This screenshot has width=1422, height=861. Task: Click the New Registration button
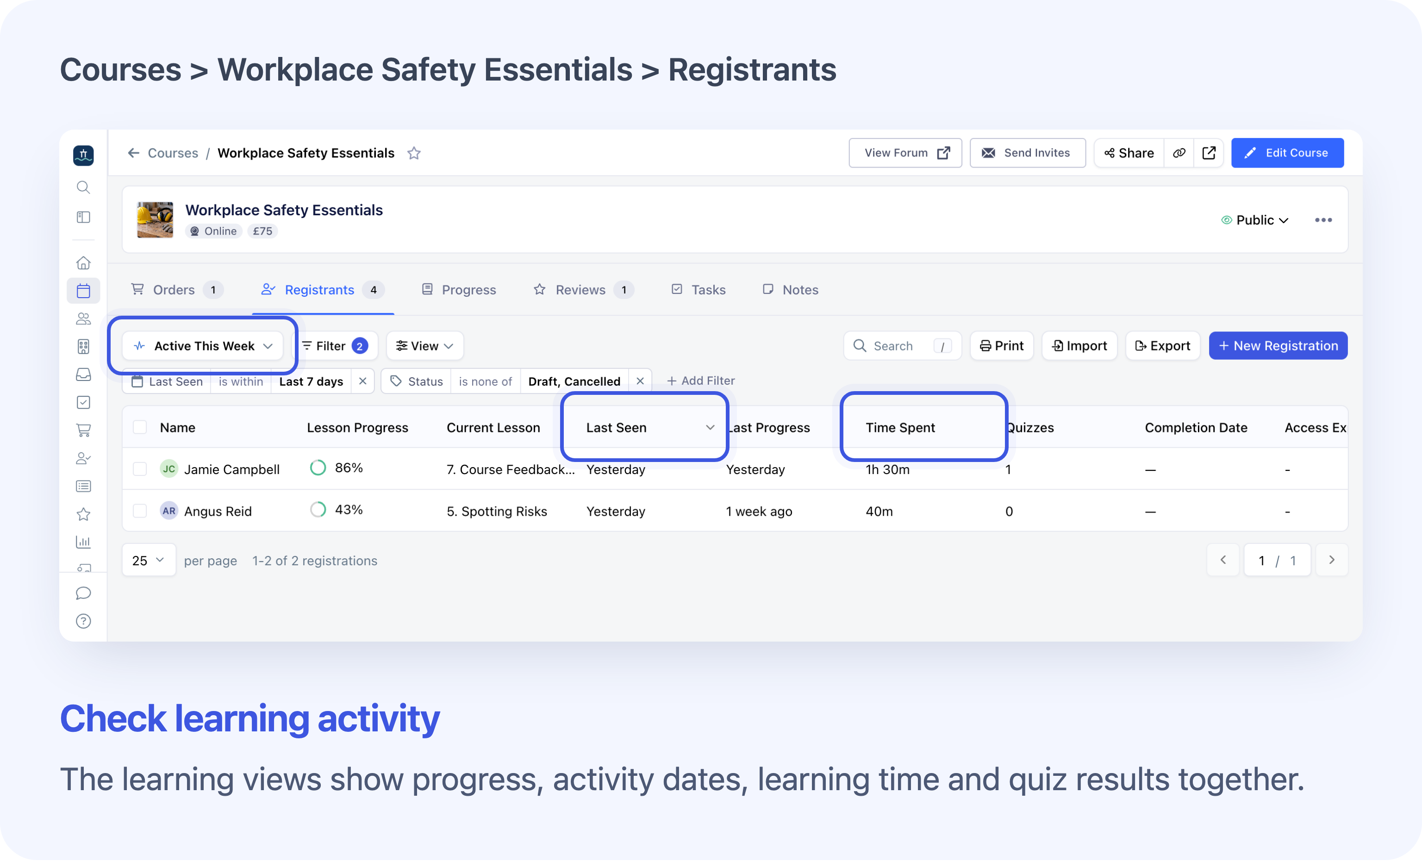[1278, 346]
